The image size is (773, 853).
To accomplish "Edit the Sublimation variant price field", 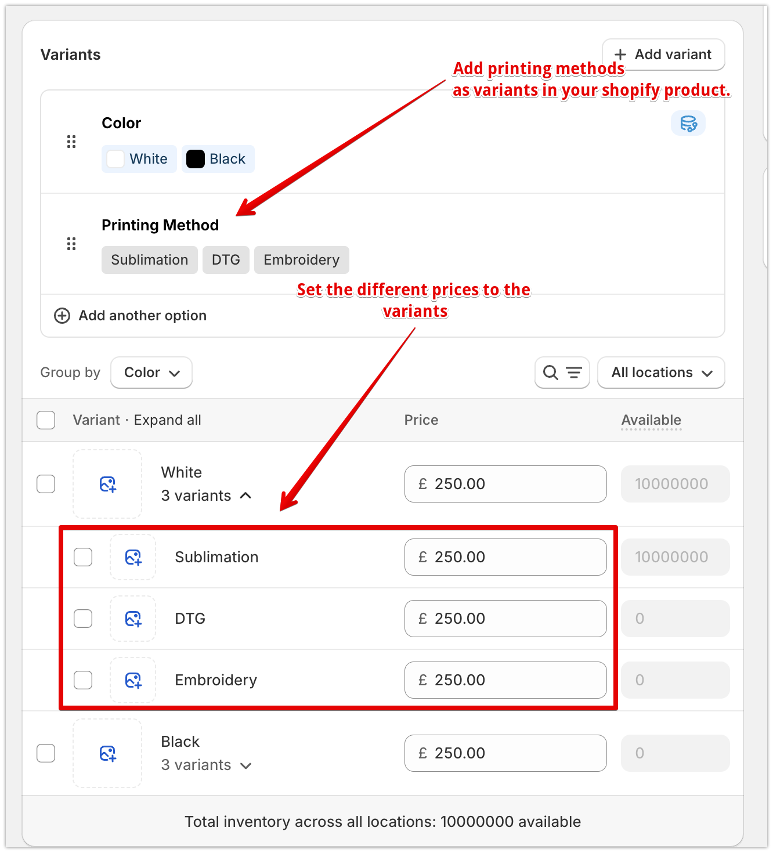I will pyautogui.click(x=505, y=557).
